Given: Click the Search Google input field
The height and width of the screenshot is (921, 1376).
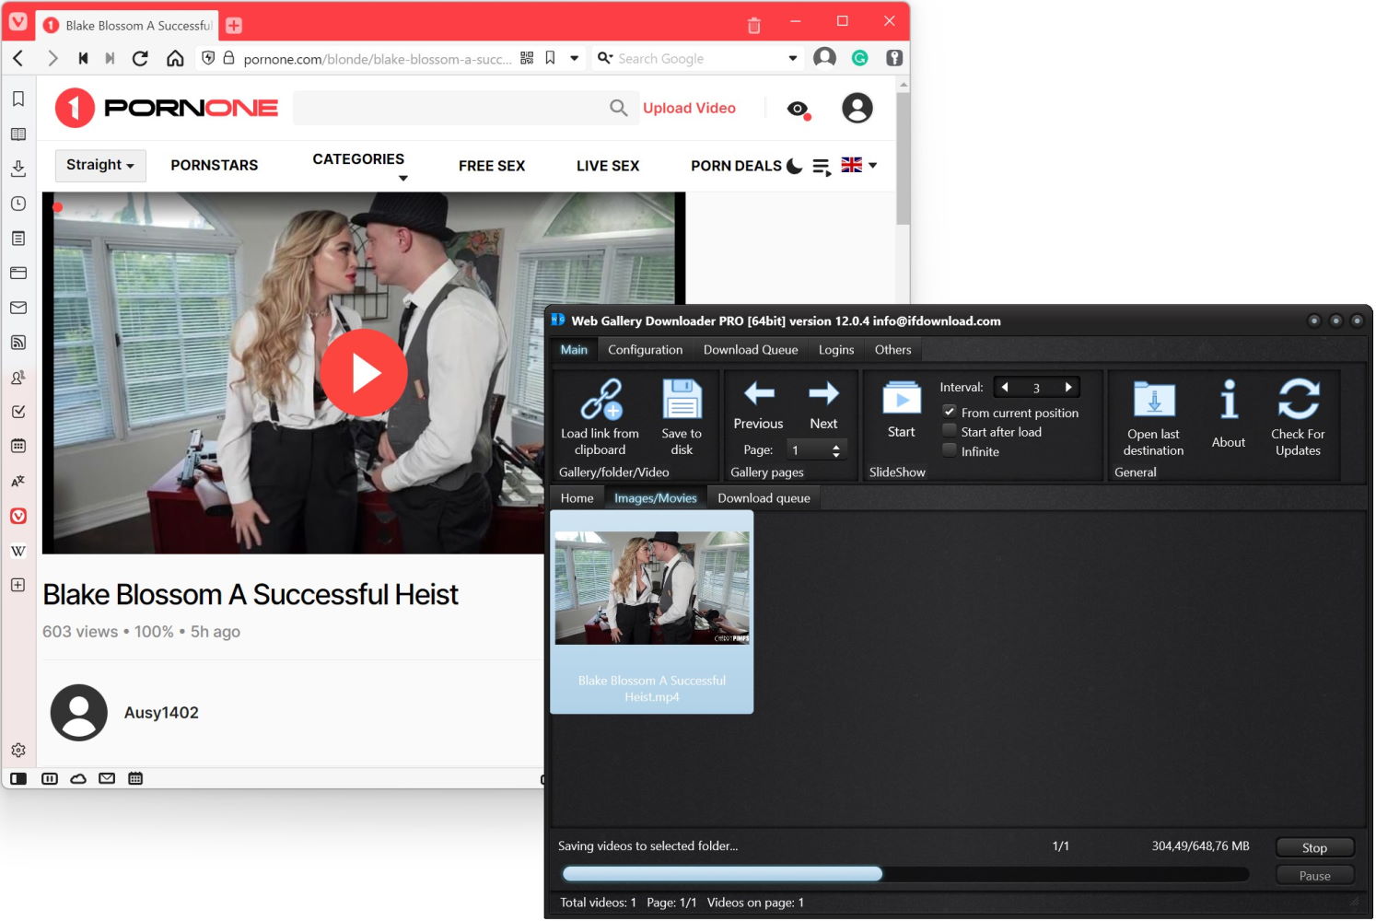Looking at the screenshot, I should (x=698, y=58).
